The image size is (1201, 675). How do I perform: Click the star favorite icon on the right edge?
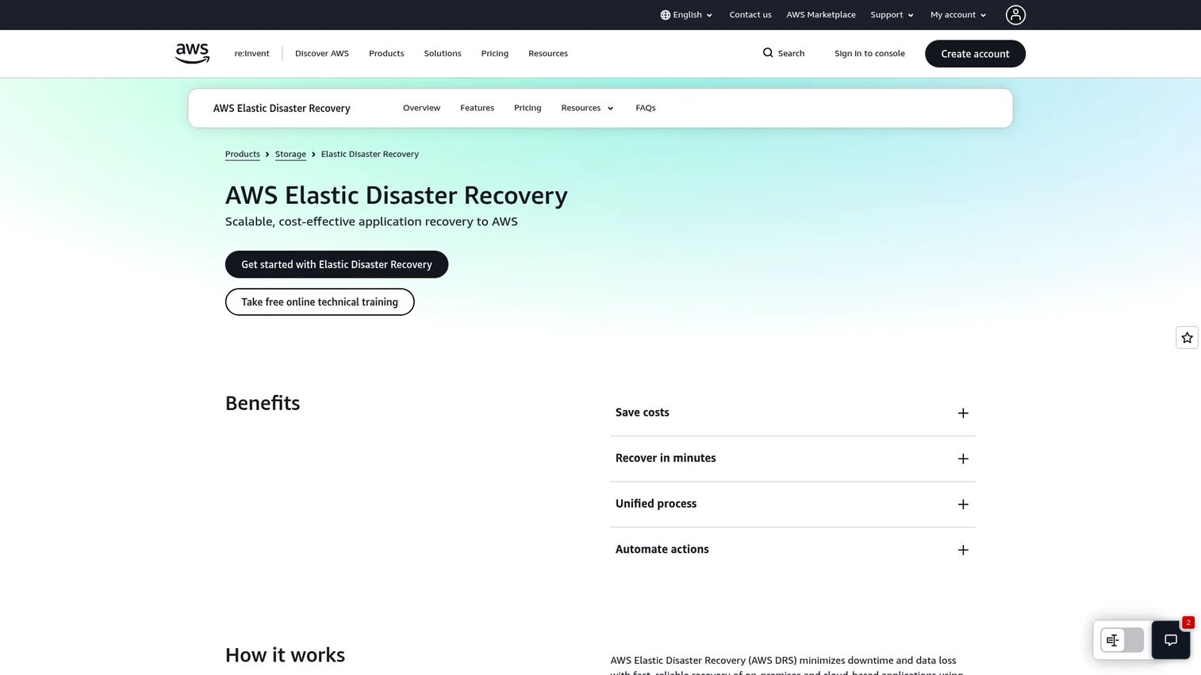(x=1187, y=338)
